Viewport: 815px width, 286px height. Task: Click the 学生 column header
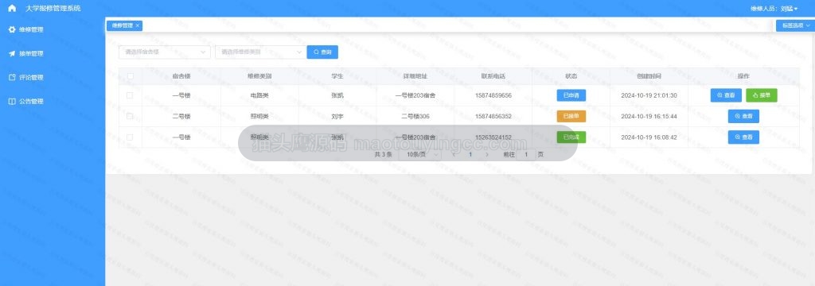coord(337,76)
